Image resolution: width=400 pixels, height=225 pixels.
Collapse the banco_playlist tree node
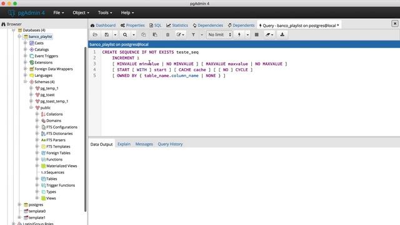[x=19, y=36]
